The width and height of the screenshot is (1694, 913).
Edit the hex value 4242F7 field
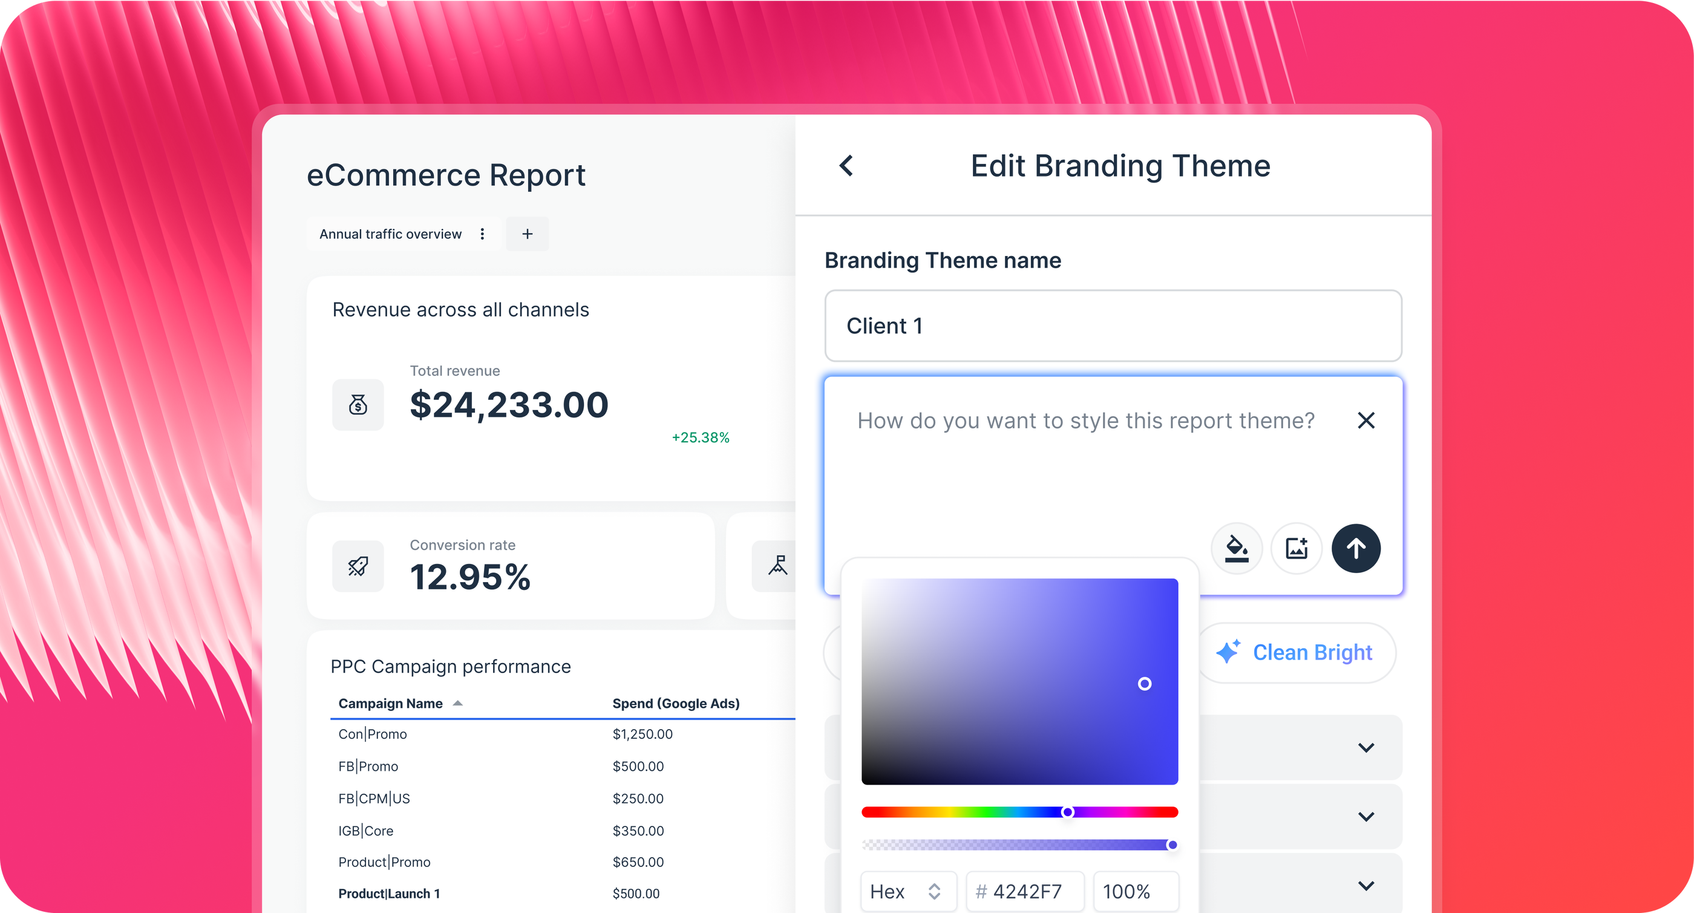pos(1024,891)
